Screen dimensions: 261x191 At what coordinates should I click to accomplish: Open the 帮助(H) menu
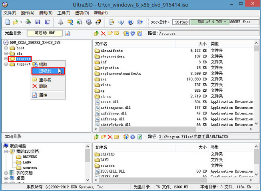101,13
